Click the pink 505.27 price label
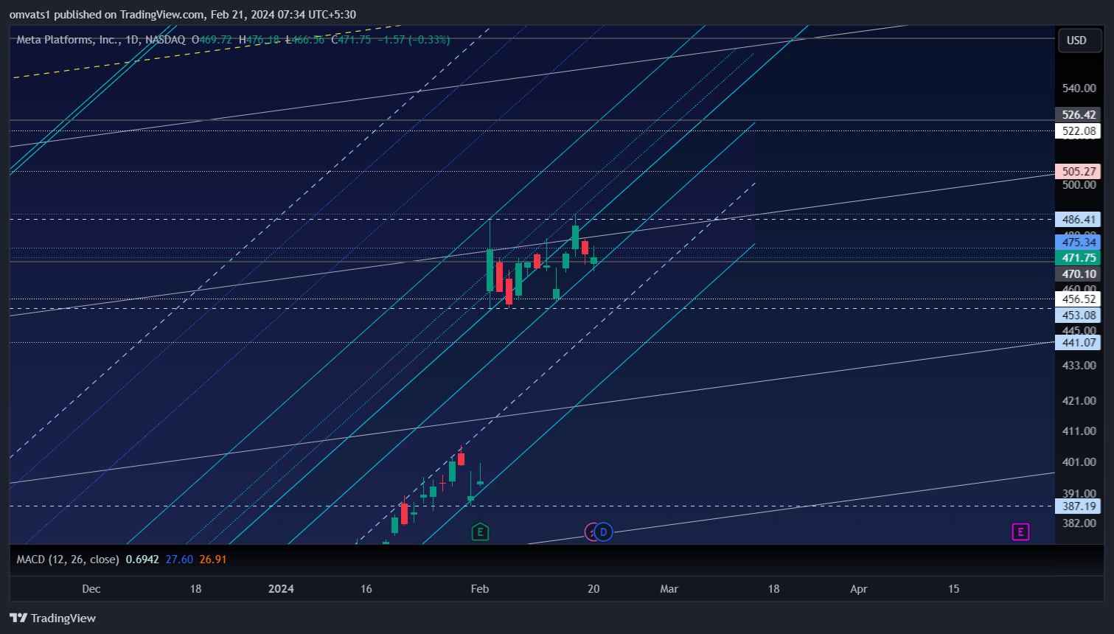 (x=1077, y=172)
